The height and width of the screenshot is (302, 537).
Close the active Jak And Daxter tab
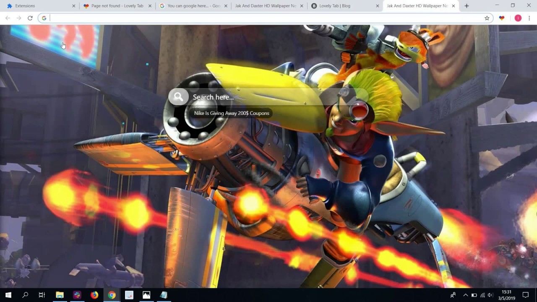453,6
